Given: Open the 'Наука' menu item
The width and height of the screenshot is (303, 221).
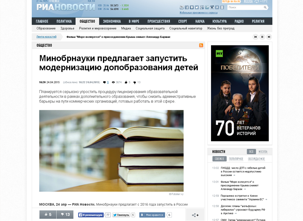Looking at the screenshot, I should [200, 22].
